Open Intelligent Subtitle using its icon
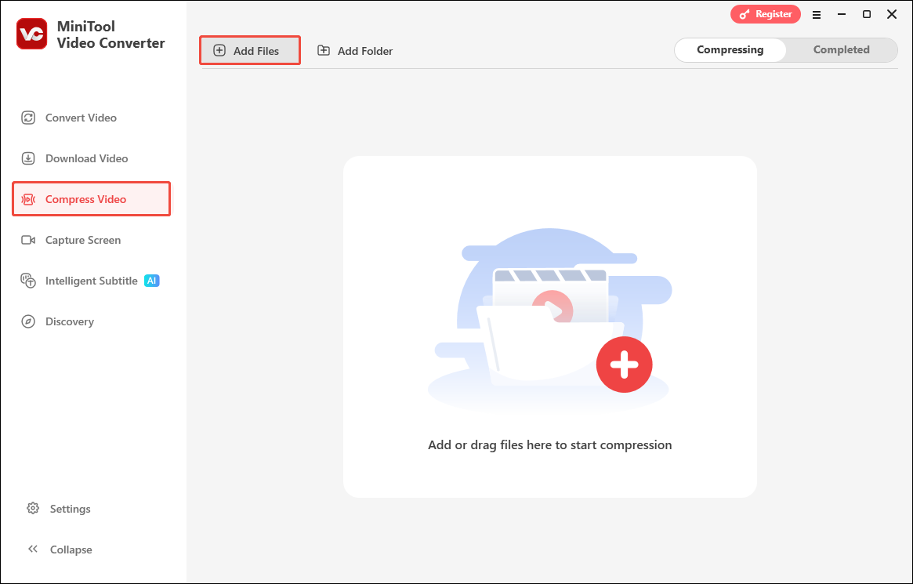Screen dimensions: 913x584 click(x=28, y=281)
